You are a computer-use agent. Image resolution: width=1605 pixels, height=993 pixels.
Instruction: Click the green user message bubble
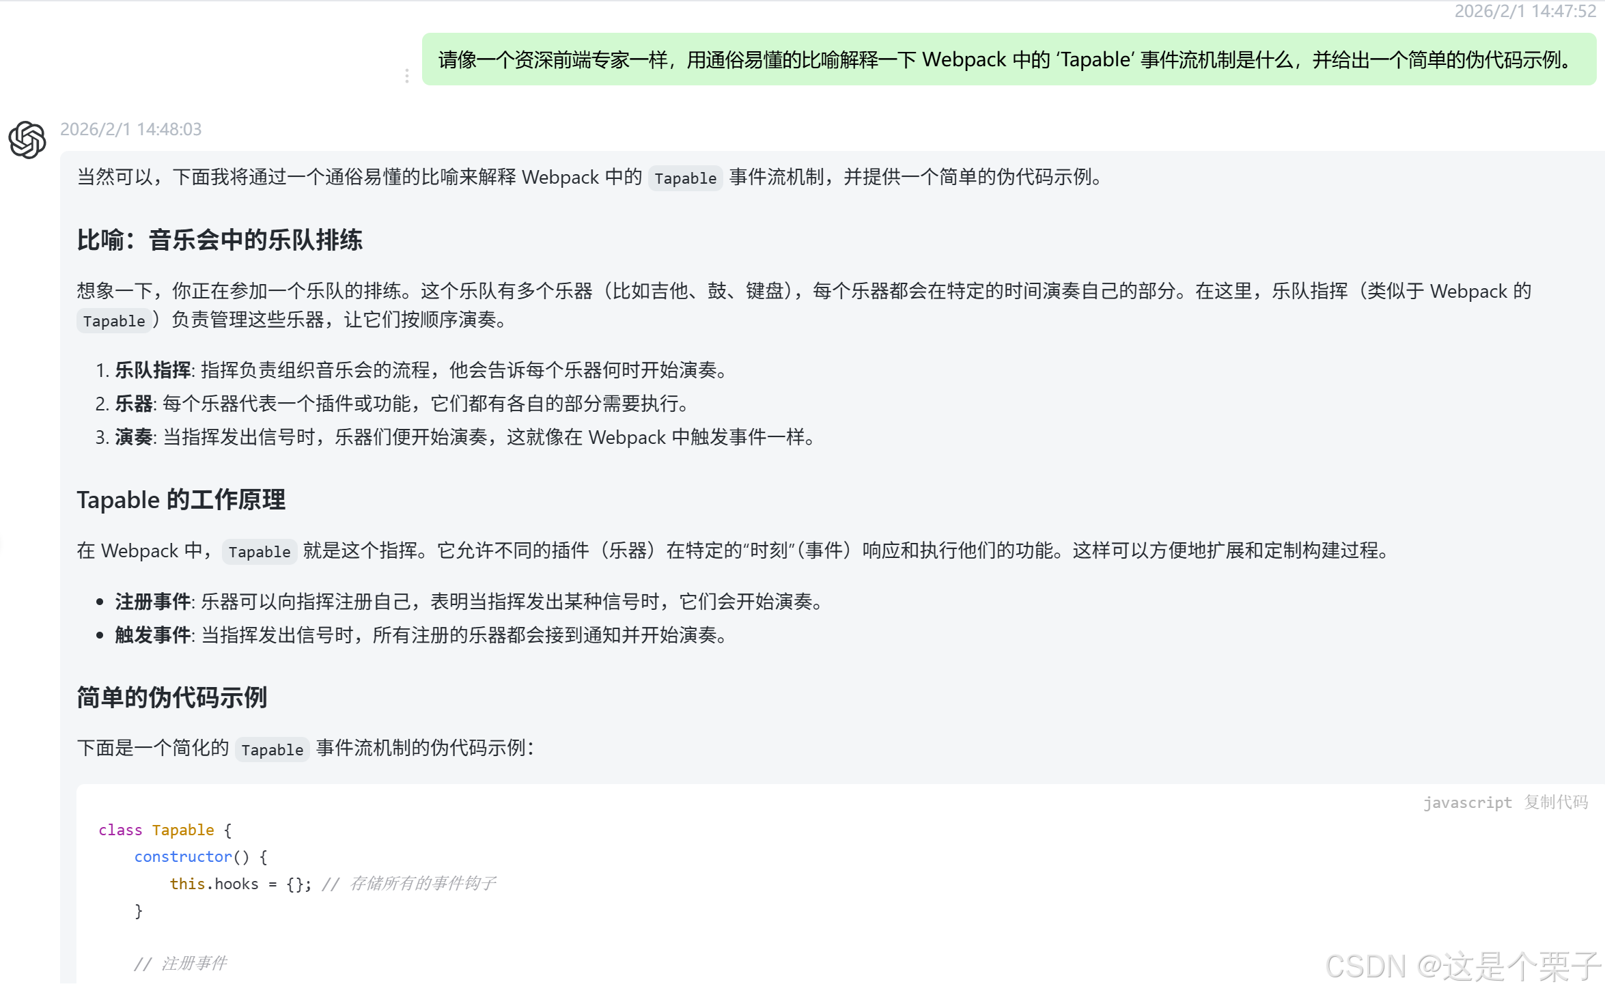tap(1008, 60)
